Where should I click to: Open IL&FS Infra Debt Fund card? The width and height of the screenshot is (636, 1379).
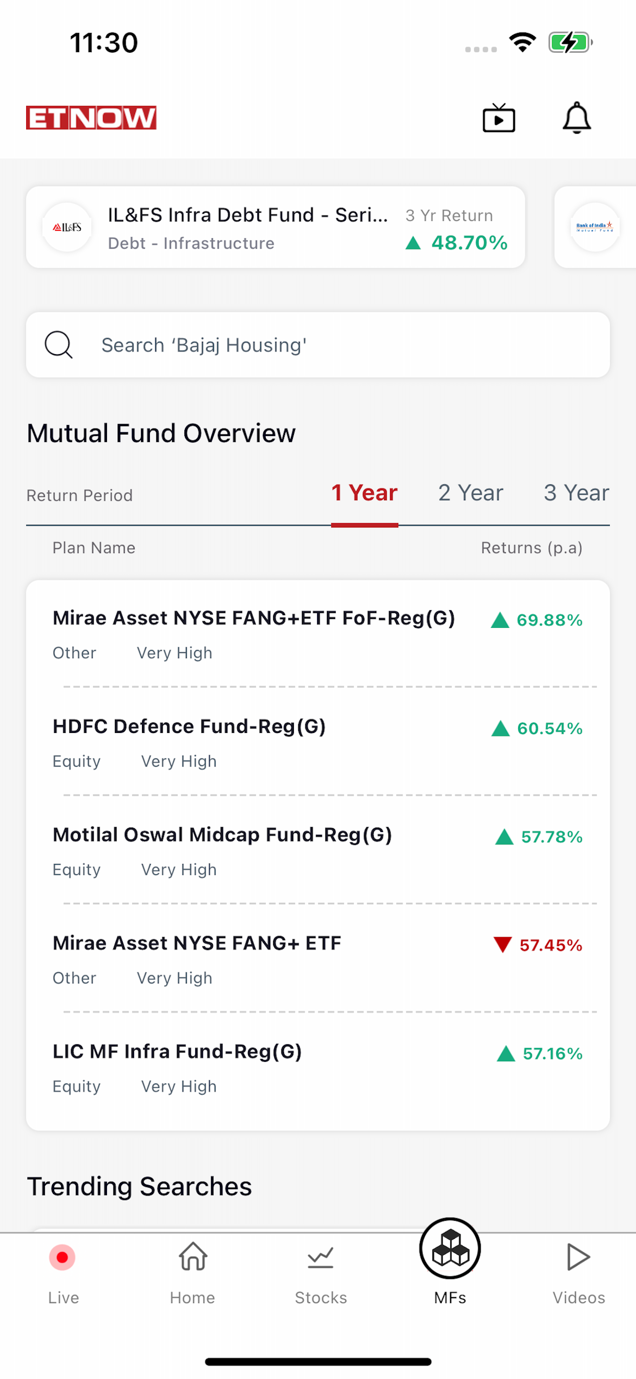pyautogui.click(x=275, y=227)
